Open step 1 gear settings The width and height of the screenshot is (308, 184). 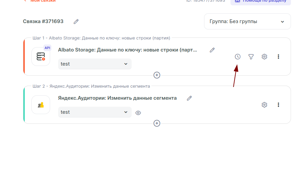(x=264, y=57)
